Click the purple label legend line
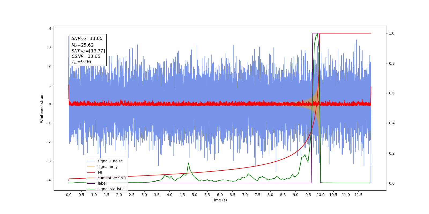Screen dimensions: 429x214 click(x=91, y=183)
